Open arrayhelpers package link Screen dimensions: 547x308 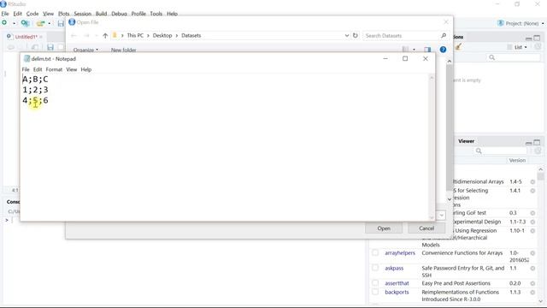400,253
